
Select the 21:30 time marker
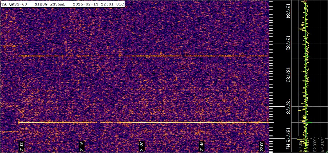coord(142,146)
